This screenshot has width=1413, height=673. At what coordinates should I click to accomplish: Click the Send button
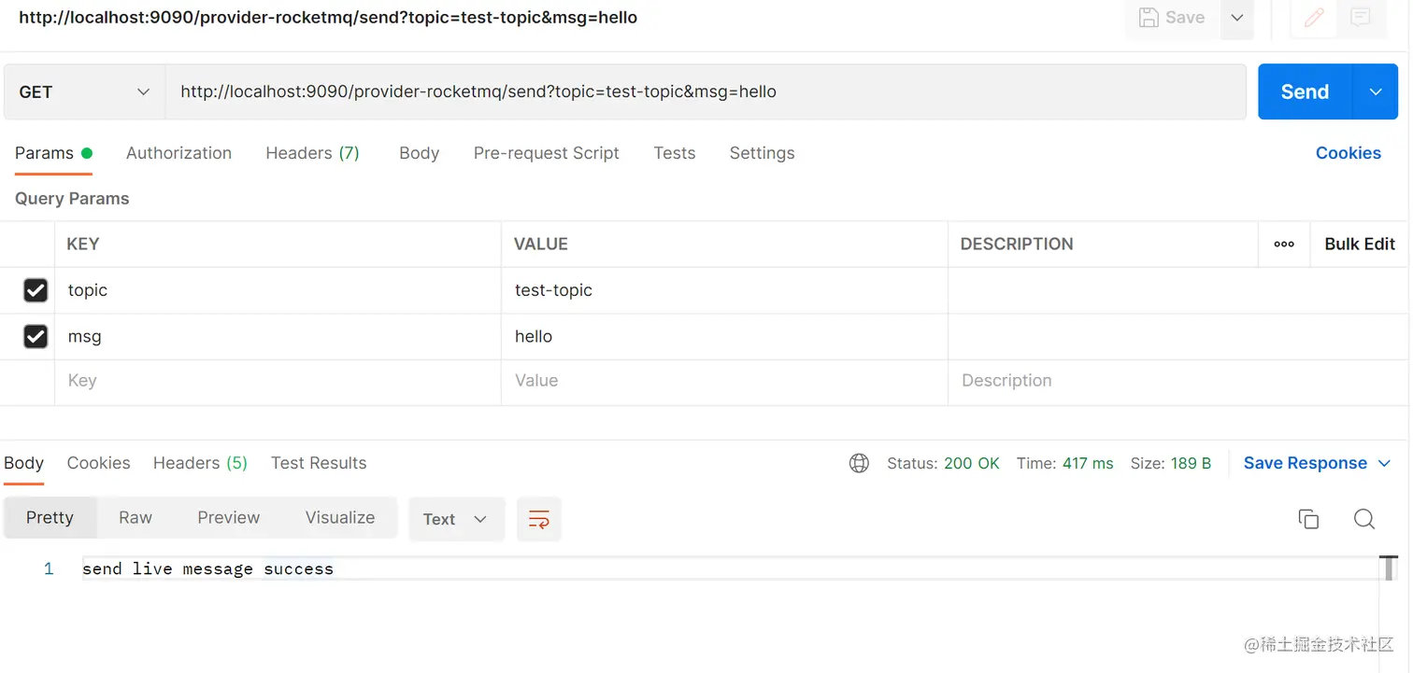point(1305,91)
